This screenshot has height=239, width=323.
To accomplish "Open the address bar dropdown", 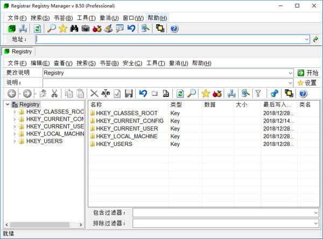I will click(307, 39).
